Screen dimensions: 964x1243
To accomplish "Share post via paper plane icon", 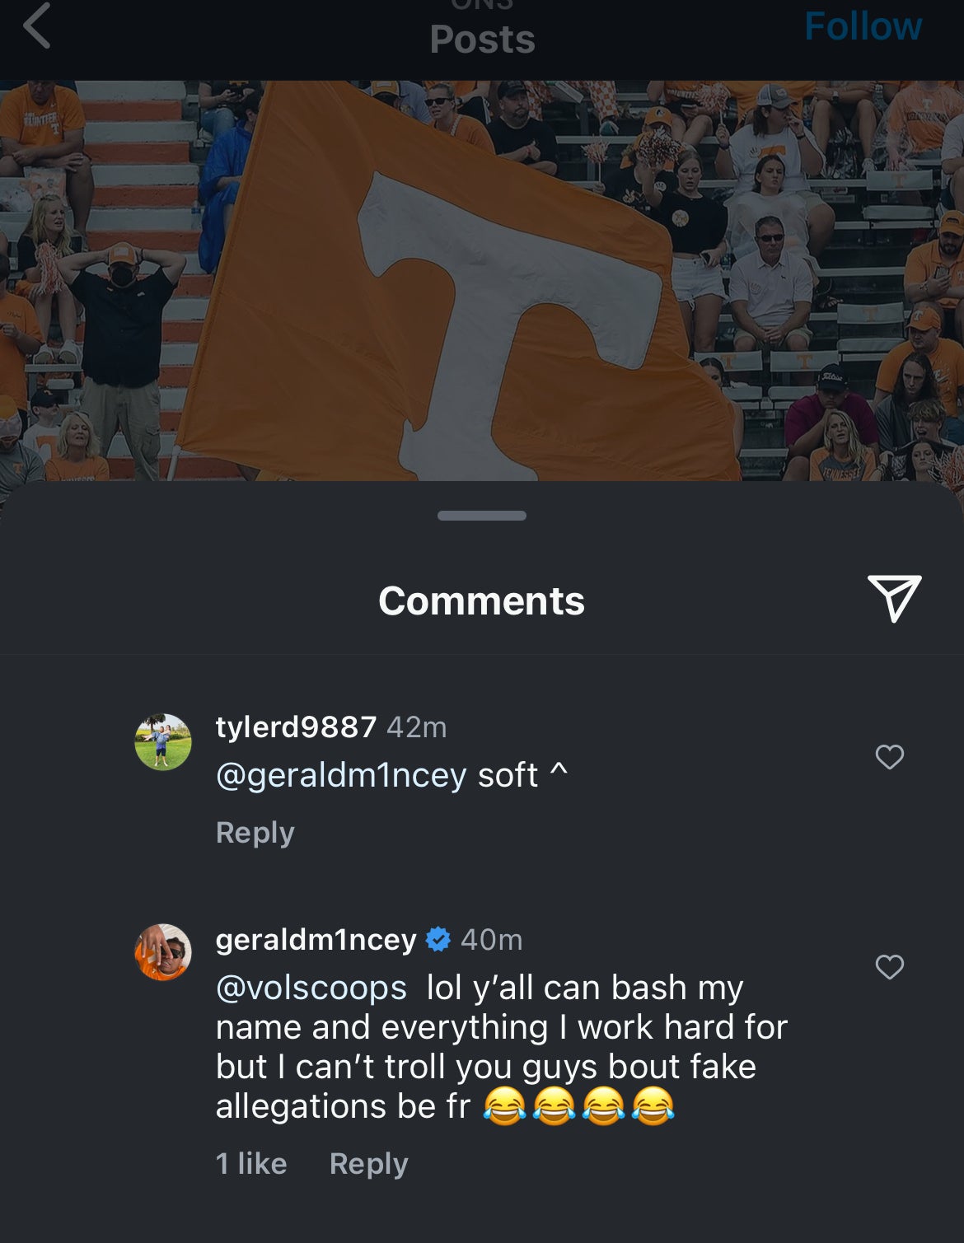I will pyautogui.click(x=894, y=598).
